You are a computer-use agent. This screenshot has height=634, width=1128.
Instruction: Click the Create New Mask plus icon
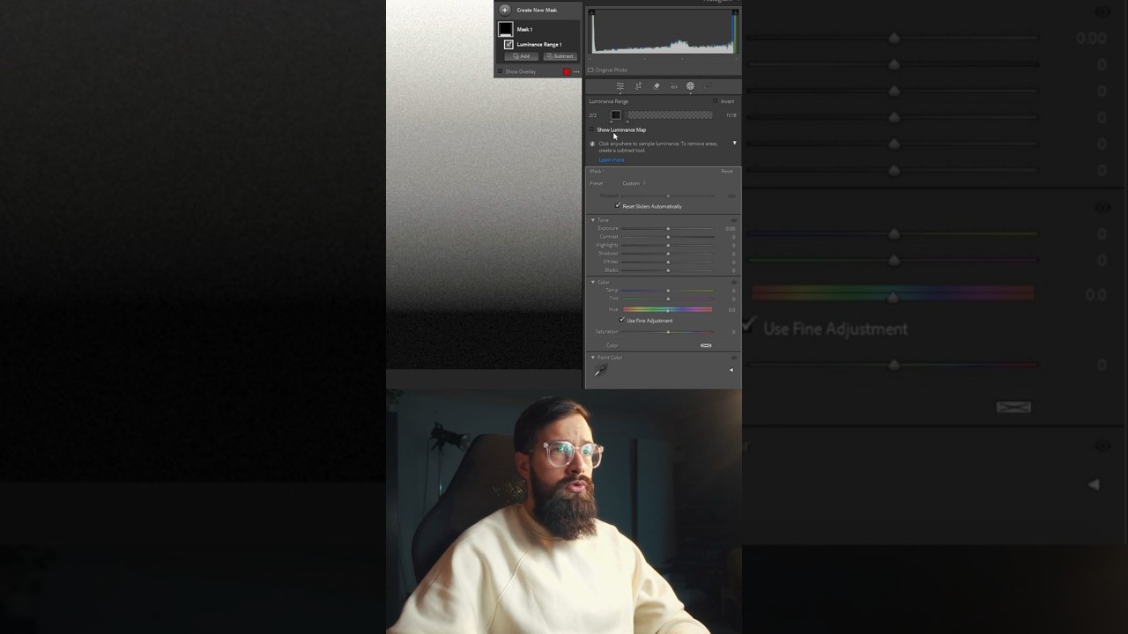pos(505,10)
